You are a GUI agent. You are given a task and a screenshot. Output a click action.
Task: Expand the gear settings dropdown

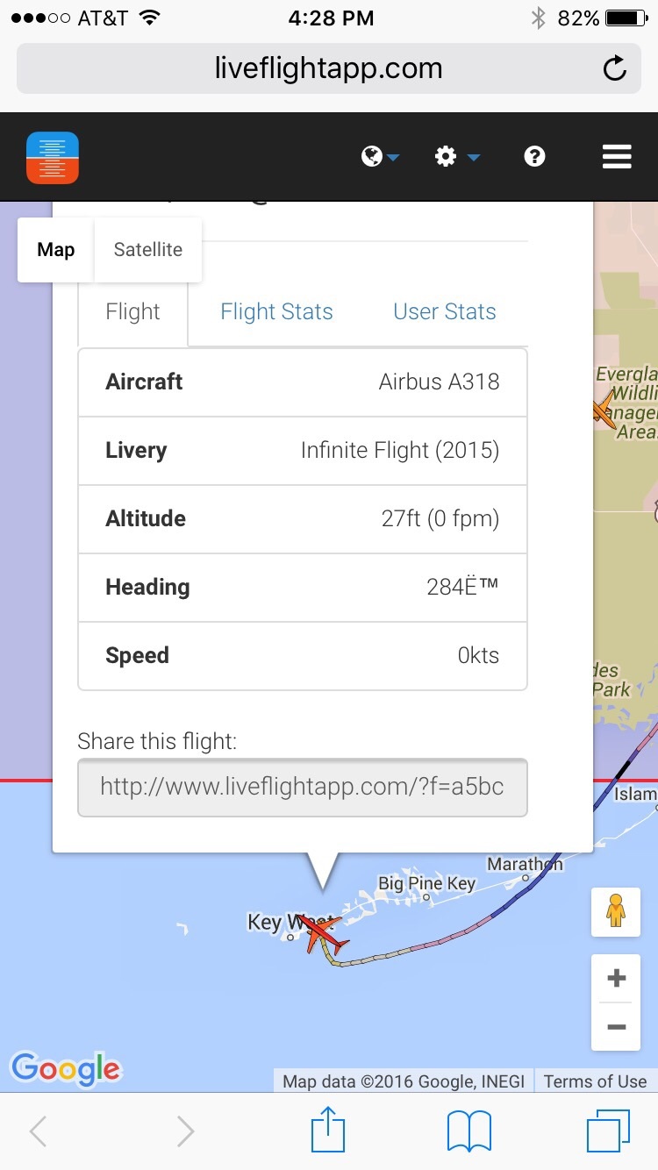[x=456, y=157]
